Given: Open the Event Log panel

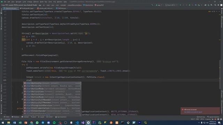Looking at the screenshot, I should [201, 117].
